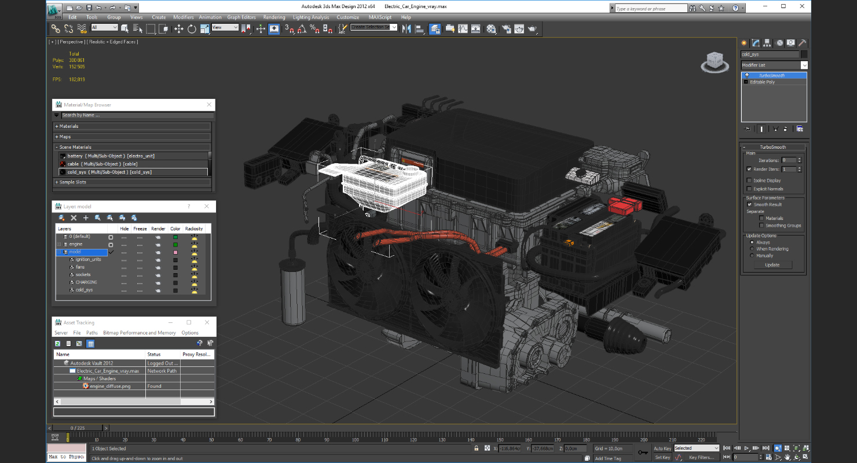Open the Render Setup icon
Viewport: 857px width, 463px height.
tap(507, 28)
